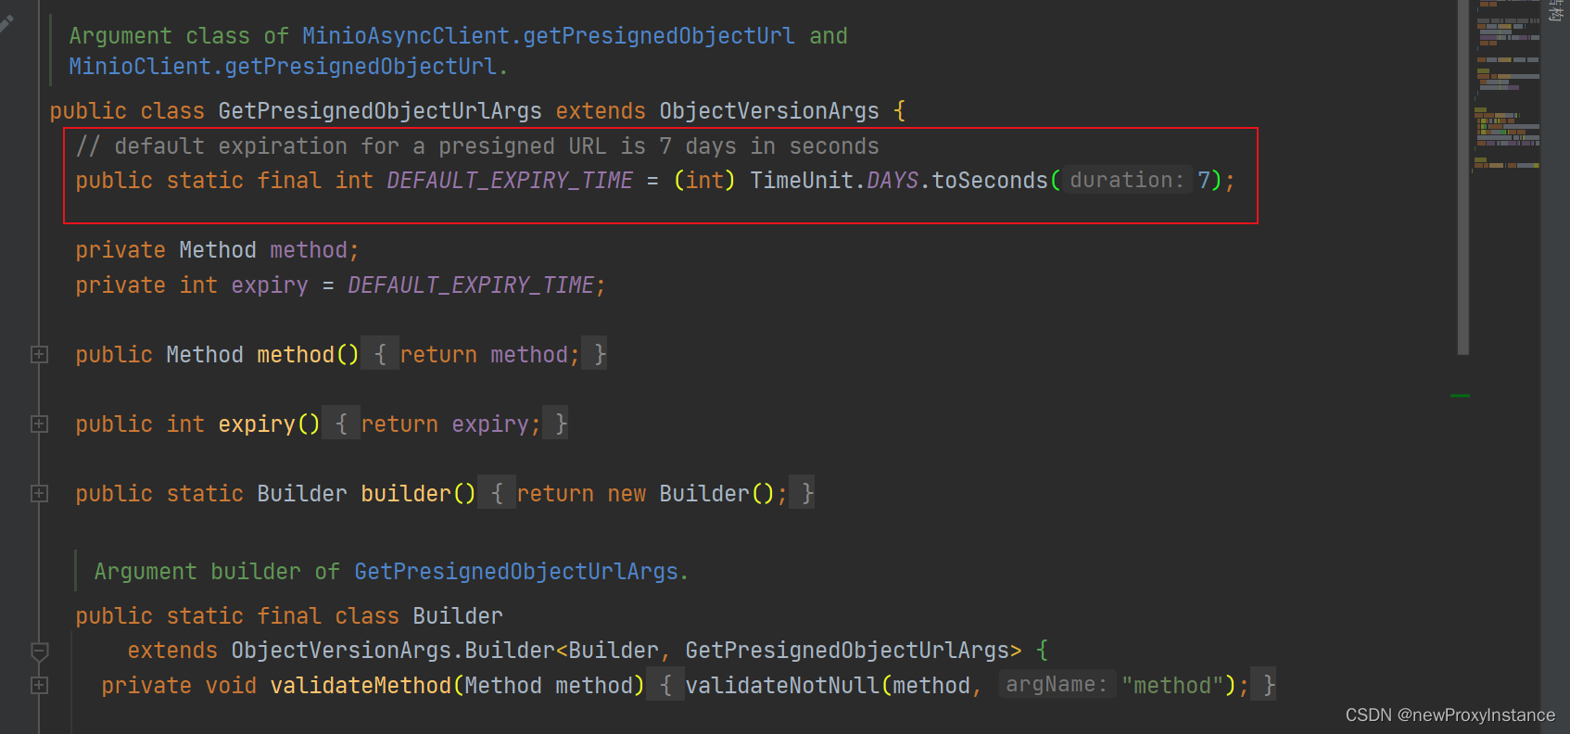This screenshot has width=1570, height=734.
Task: Click the default expiration comment line
Action: pos(477,146)
